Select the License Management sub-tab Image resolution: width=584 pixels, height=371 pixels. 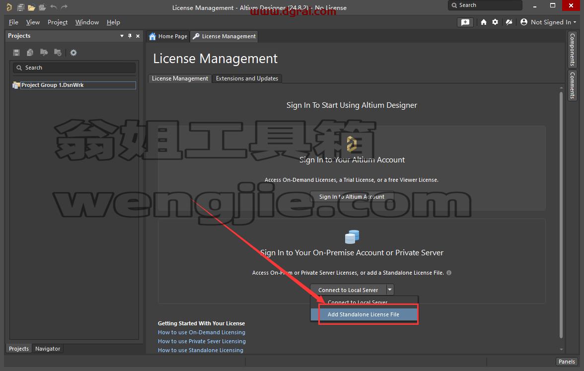(x=180, y=78)
